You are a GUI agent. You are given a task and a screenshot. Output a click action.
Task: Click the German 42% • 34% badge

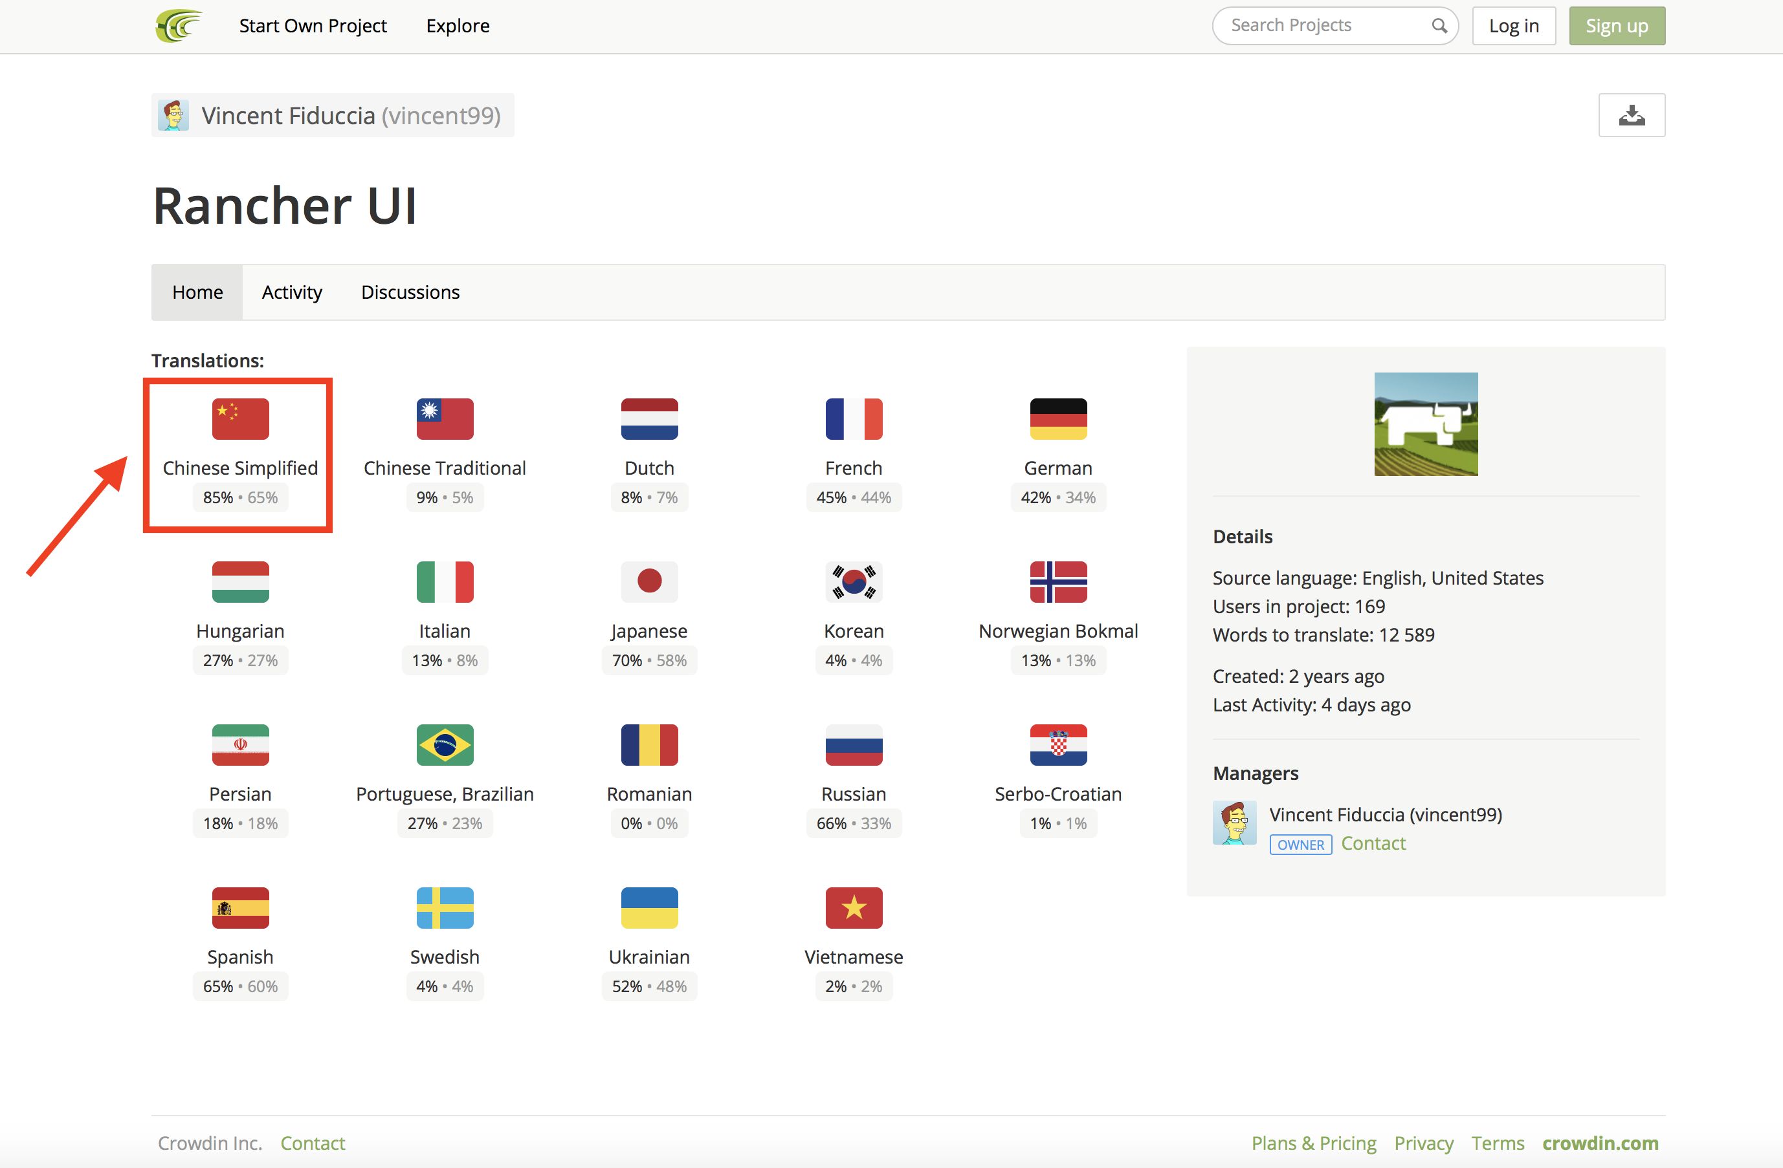1058,497
